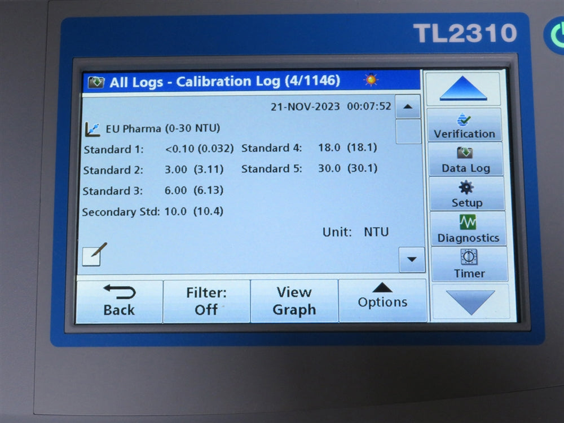Open View Graph
The image size is (564, 423).
point(294,301)
